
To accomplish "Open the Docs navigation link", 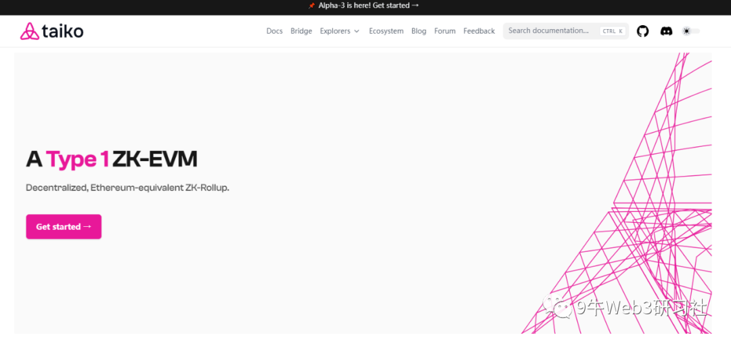I will (275, 31).
